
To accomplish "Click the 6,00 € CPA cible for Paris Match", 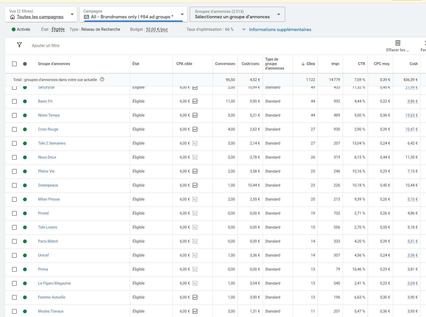I will 185,241.
